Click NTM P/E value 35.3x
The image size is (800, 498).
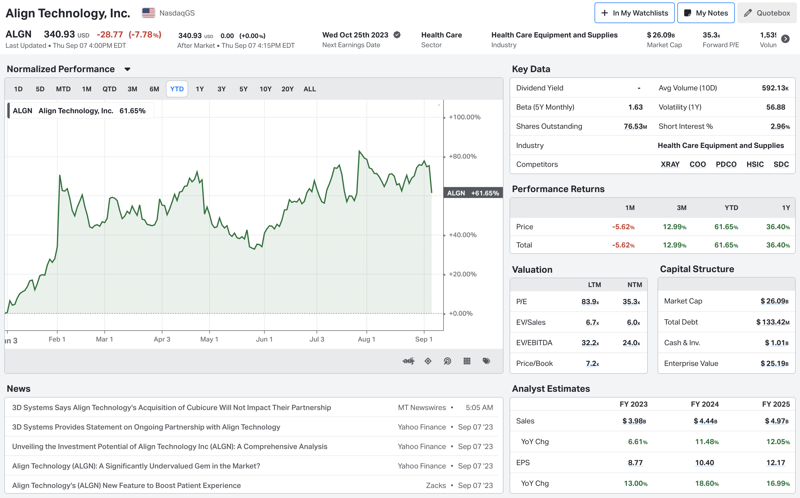point(631,302)
